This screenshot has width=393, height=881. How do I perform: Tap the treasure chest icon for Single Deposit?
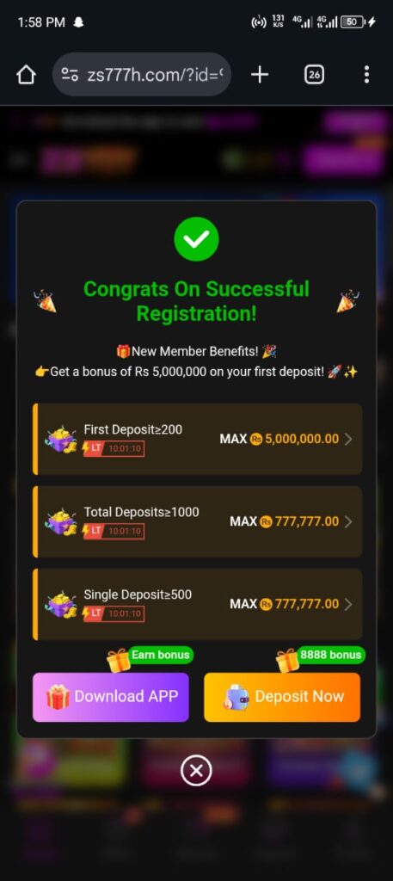(61, 605)
